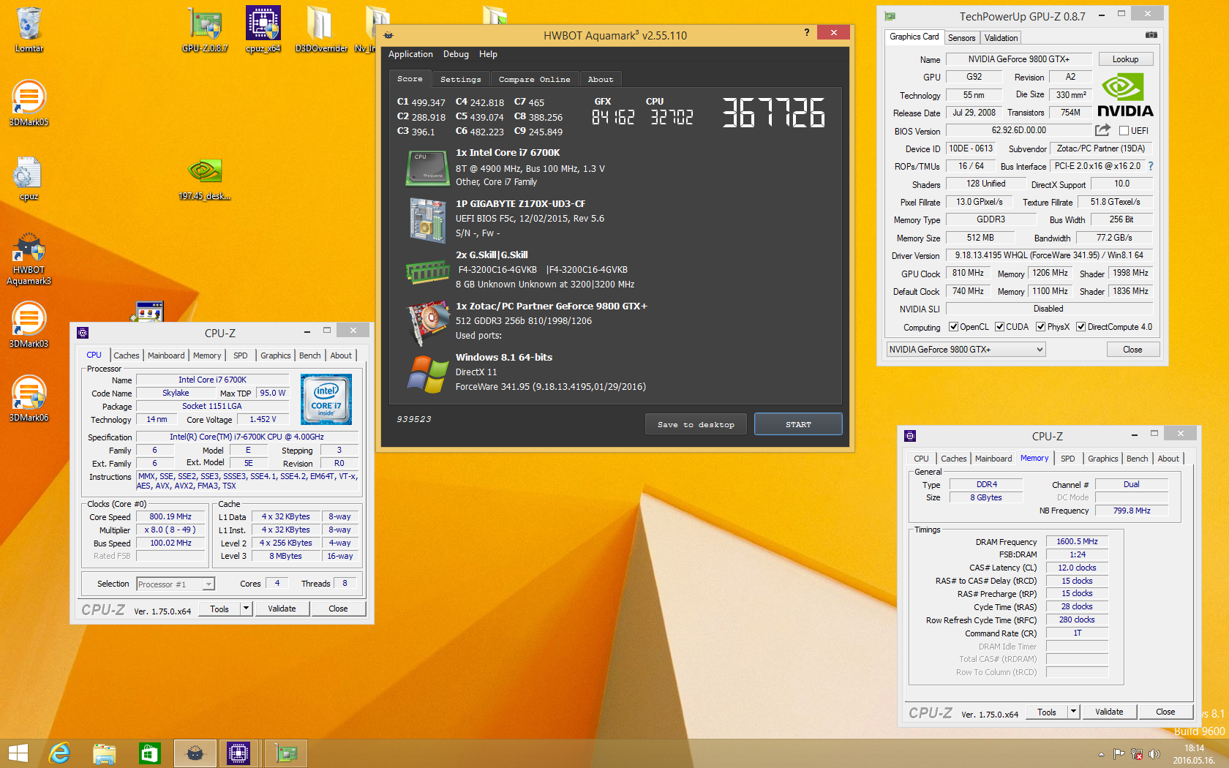
Task: Open the Caches tab in left CPU-Z window
Action: (x=126, y=355)
